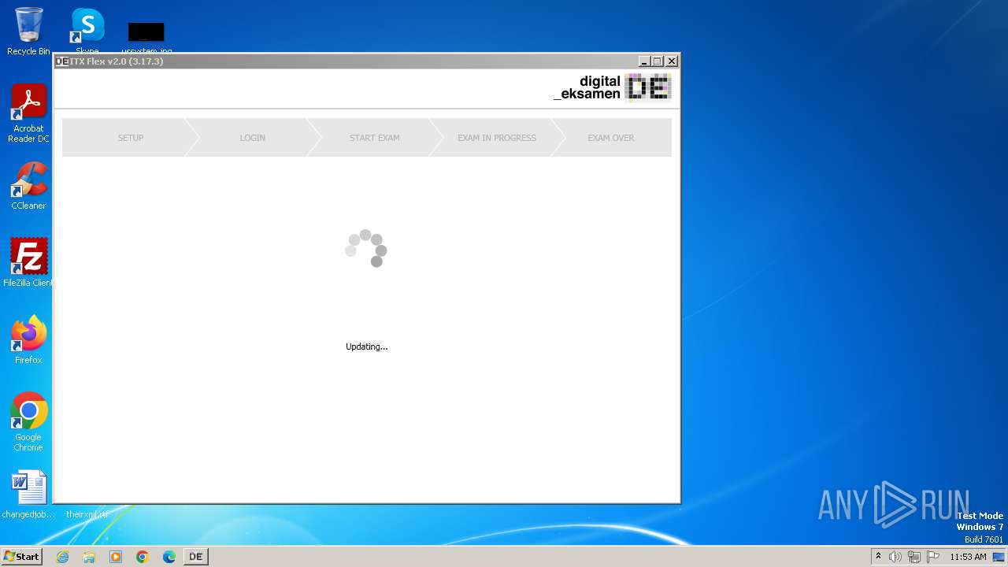Select the black ussystem image desktop file
The height and width of the screenshot is (567, 1008).
146,35
